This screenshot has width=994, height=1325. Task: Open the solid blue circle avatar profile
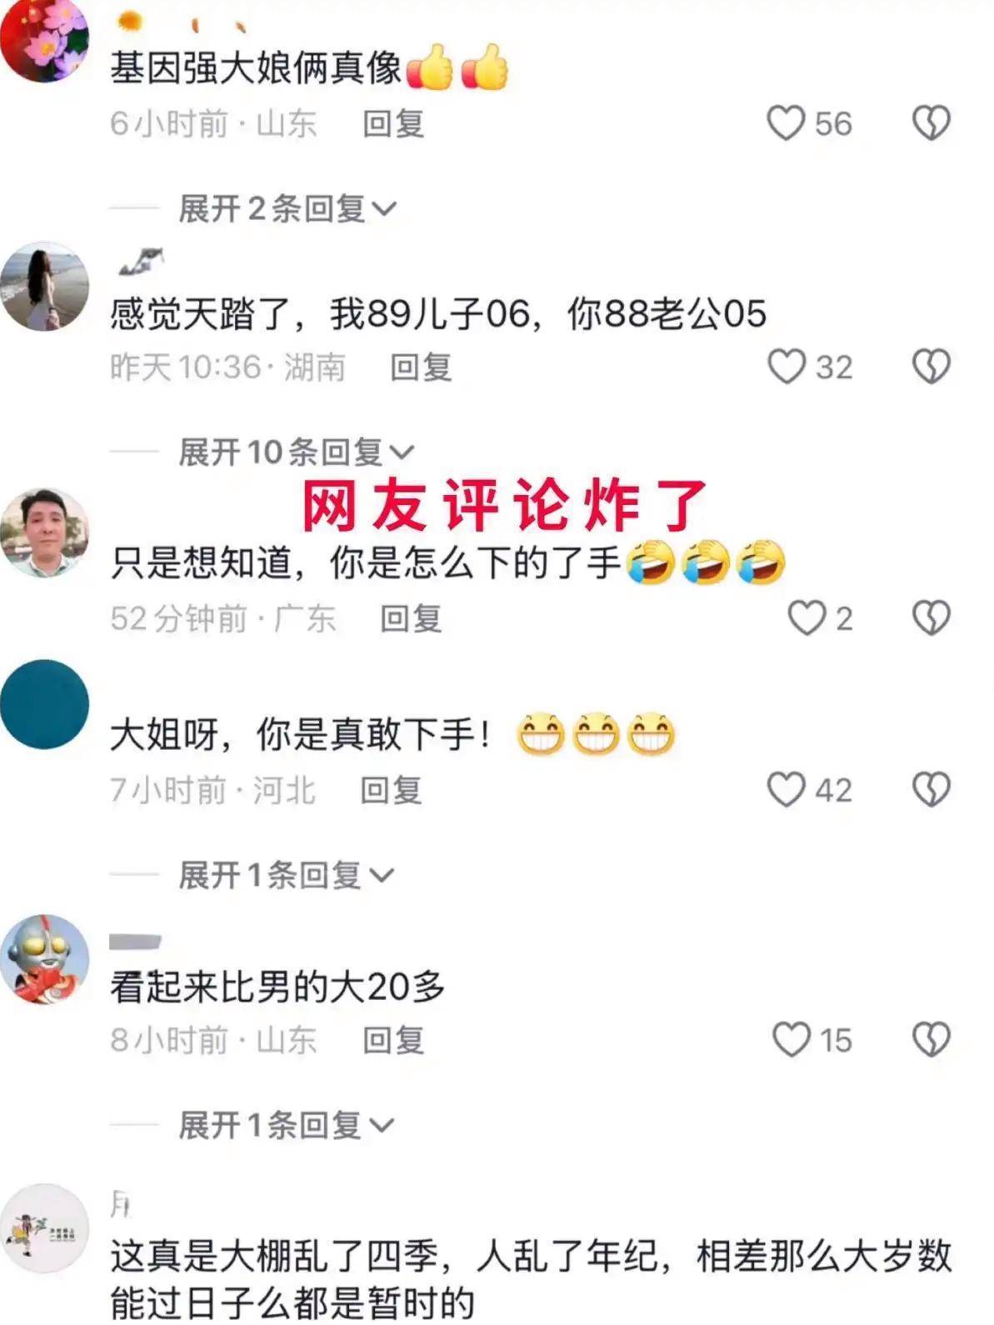(x=44, y=704)
